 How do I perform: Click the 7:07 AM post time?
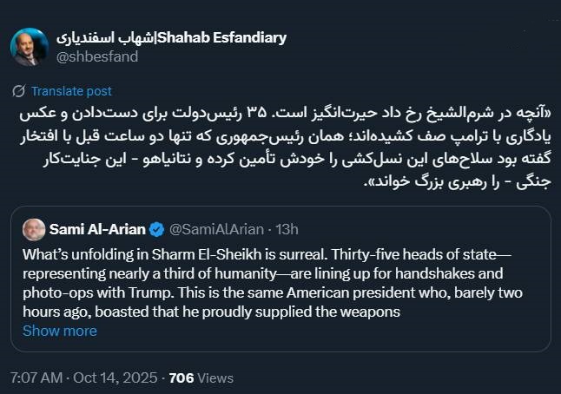tap(36, 378)
